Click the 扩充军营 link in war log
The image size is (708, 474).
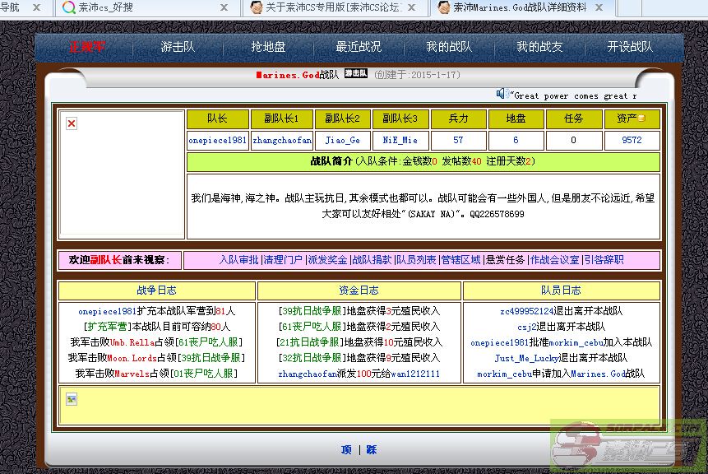(x=108, y=327)
